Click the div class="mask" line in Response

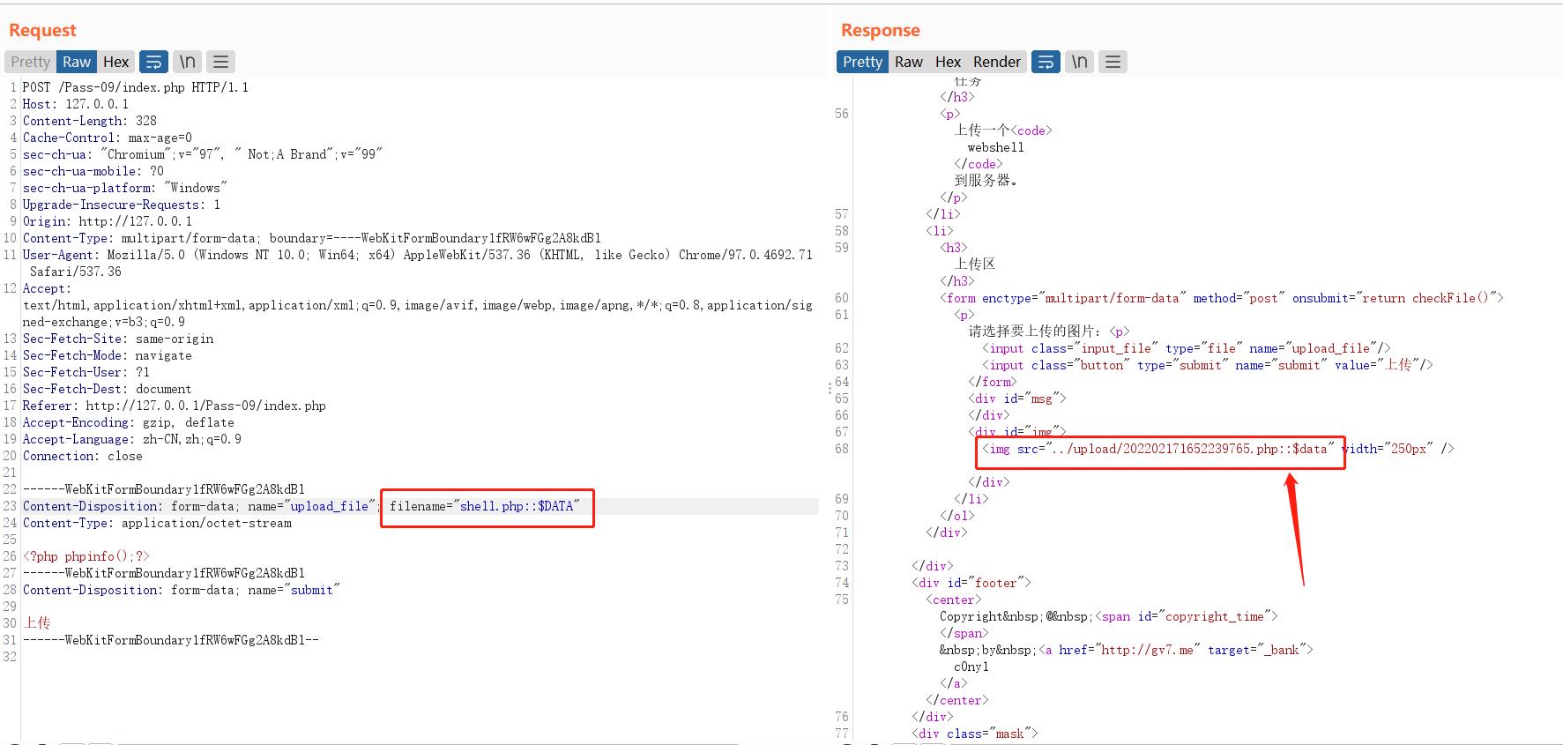pos(975,734)
